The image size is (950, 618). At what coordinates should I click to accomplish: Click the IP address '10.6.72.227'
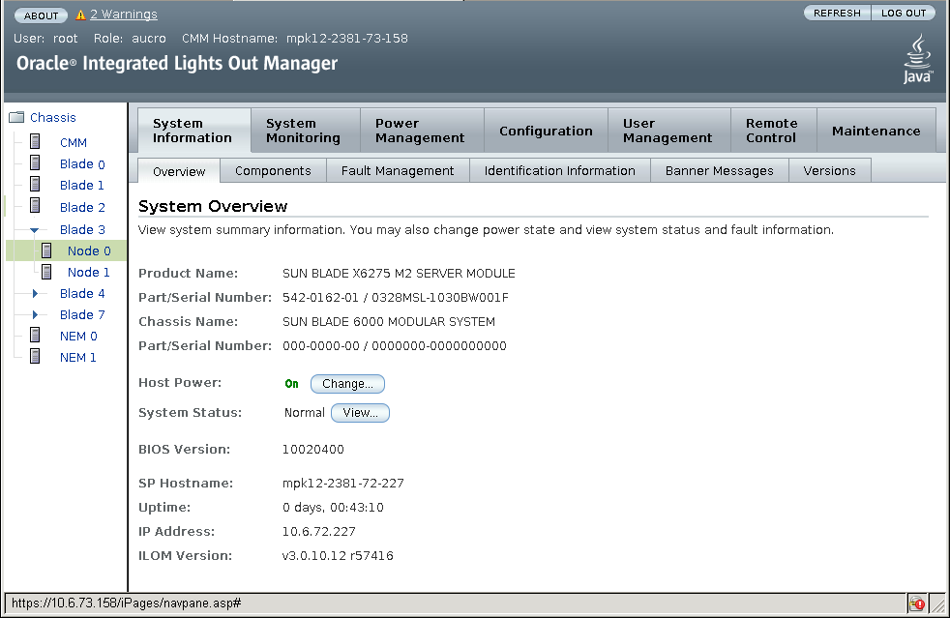(319, 531)
